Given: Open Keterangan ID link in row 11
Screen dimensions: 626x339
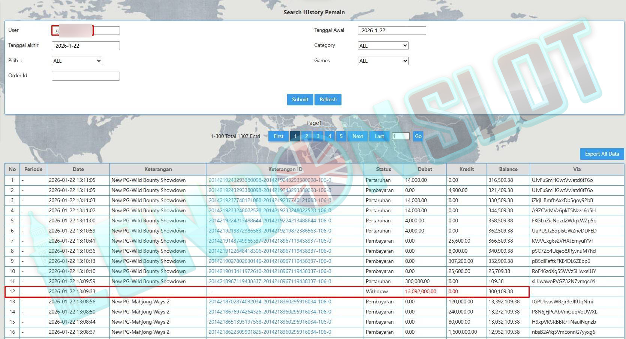Looking at the screenshot, I should click(x=270, y=281).
